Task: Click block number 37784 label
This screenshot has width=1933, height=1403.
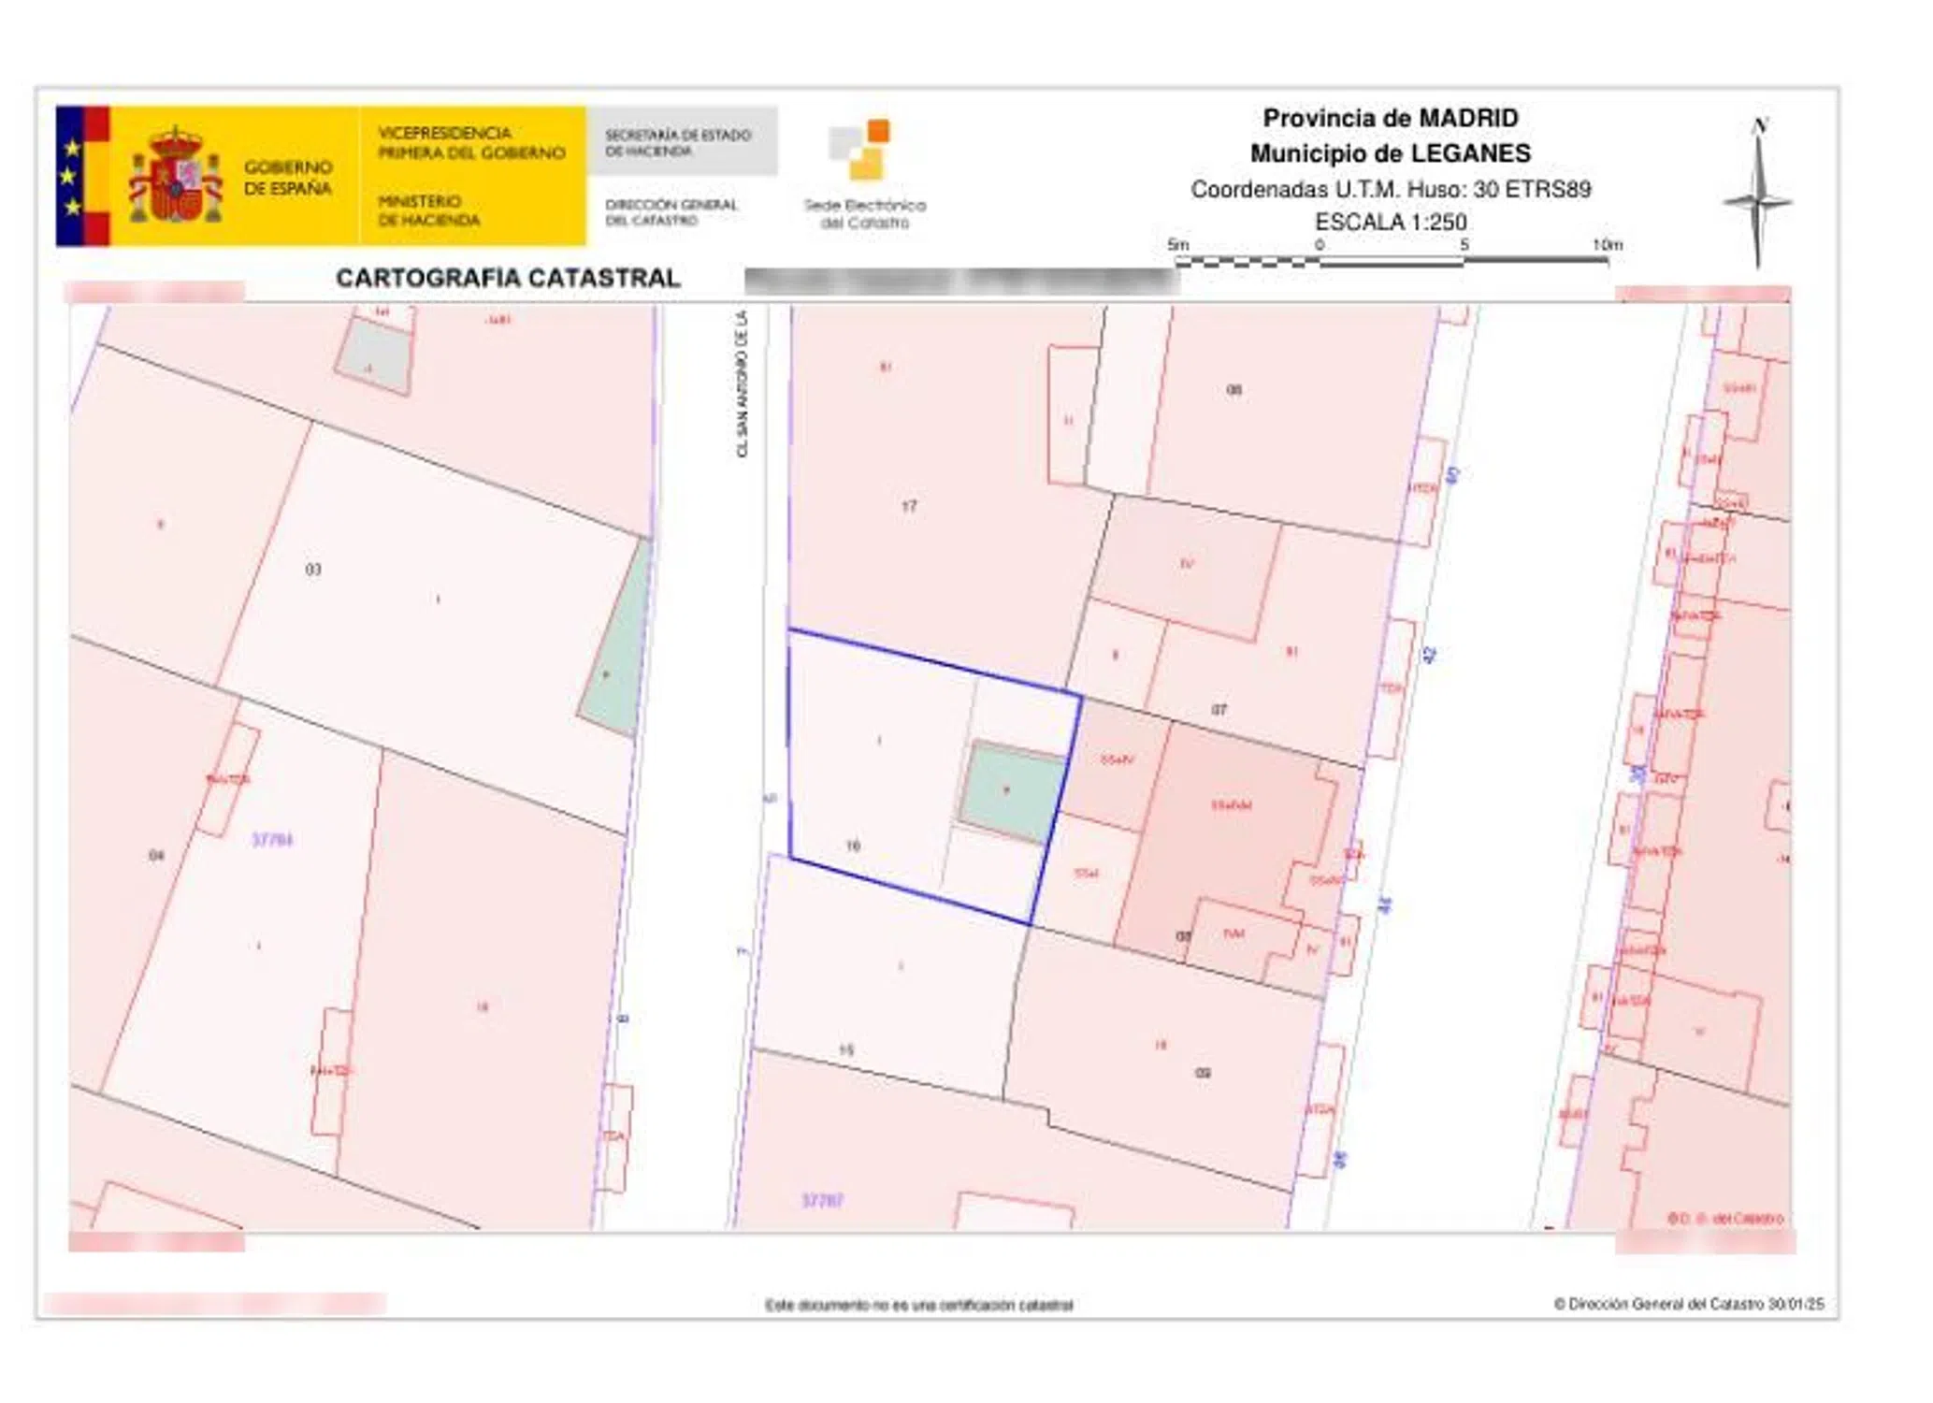Action: (272, 840)
